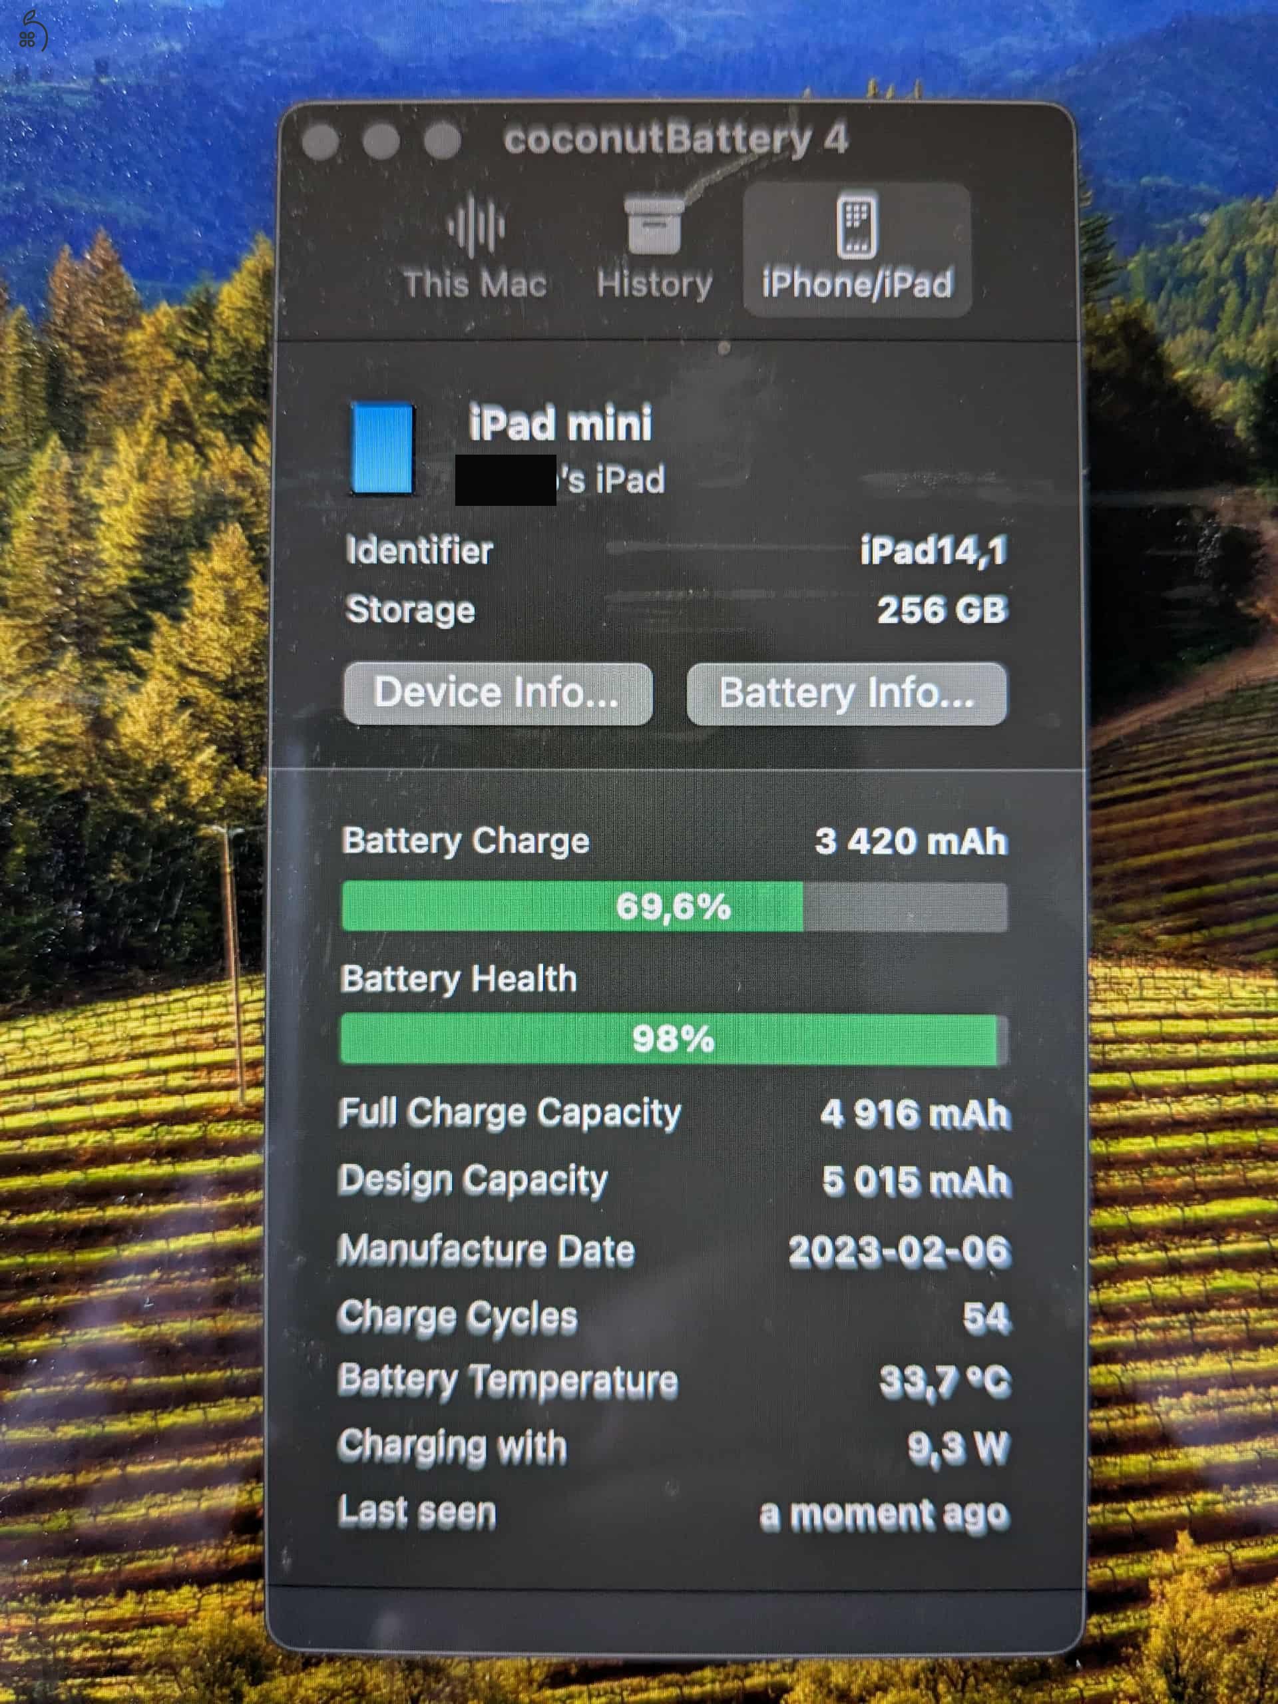Click the Charge Cycles value 54
1278x1704 pixels.
(x=987, y=1318)
